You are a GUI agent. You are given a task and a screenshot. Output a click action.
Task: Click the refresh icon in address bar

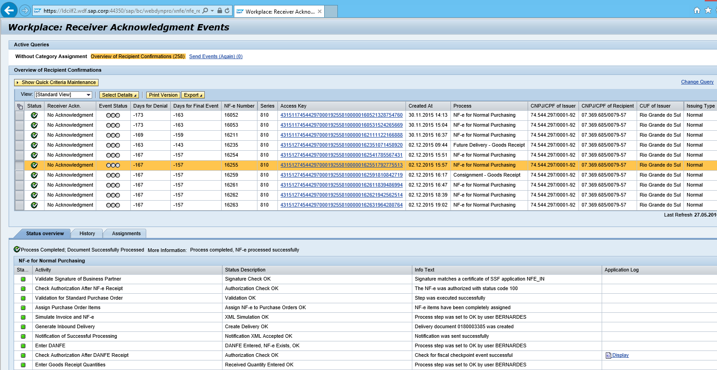coord(227,10)
